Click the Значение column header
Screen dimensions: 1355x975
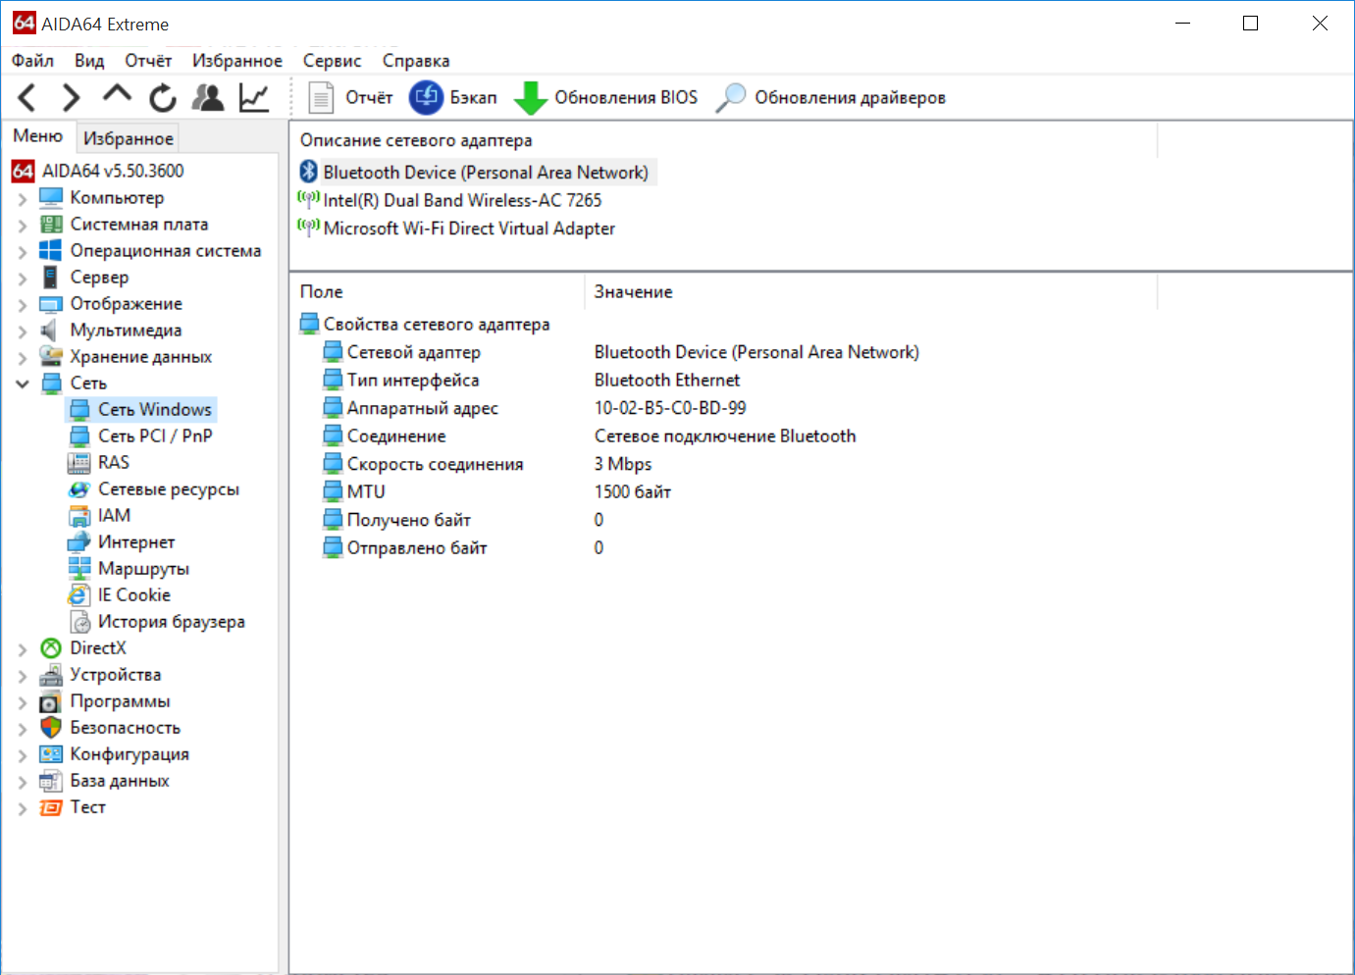(x=871, y=291)
